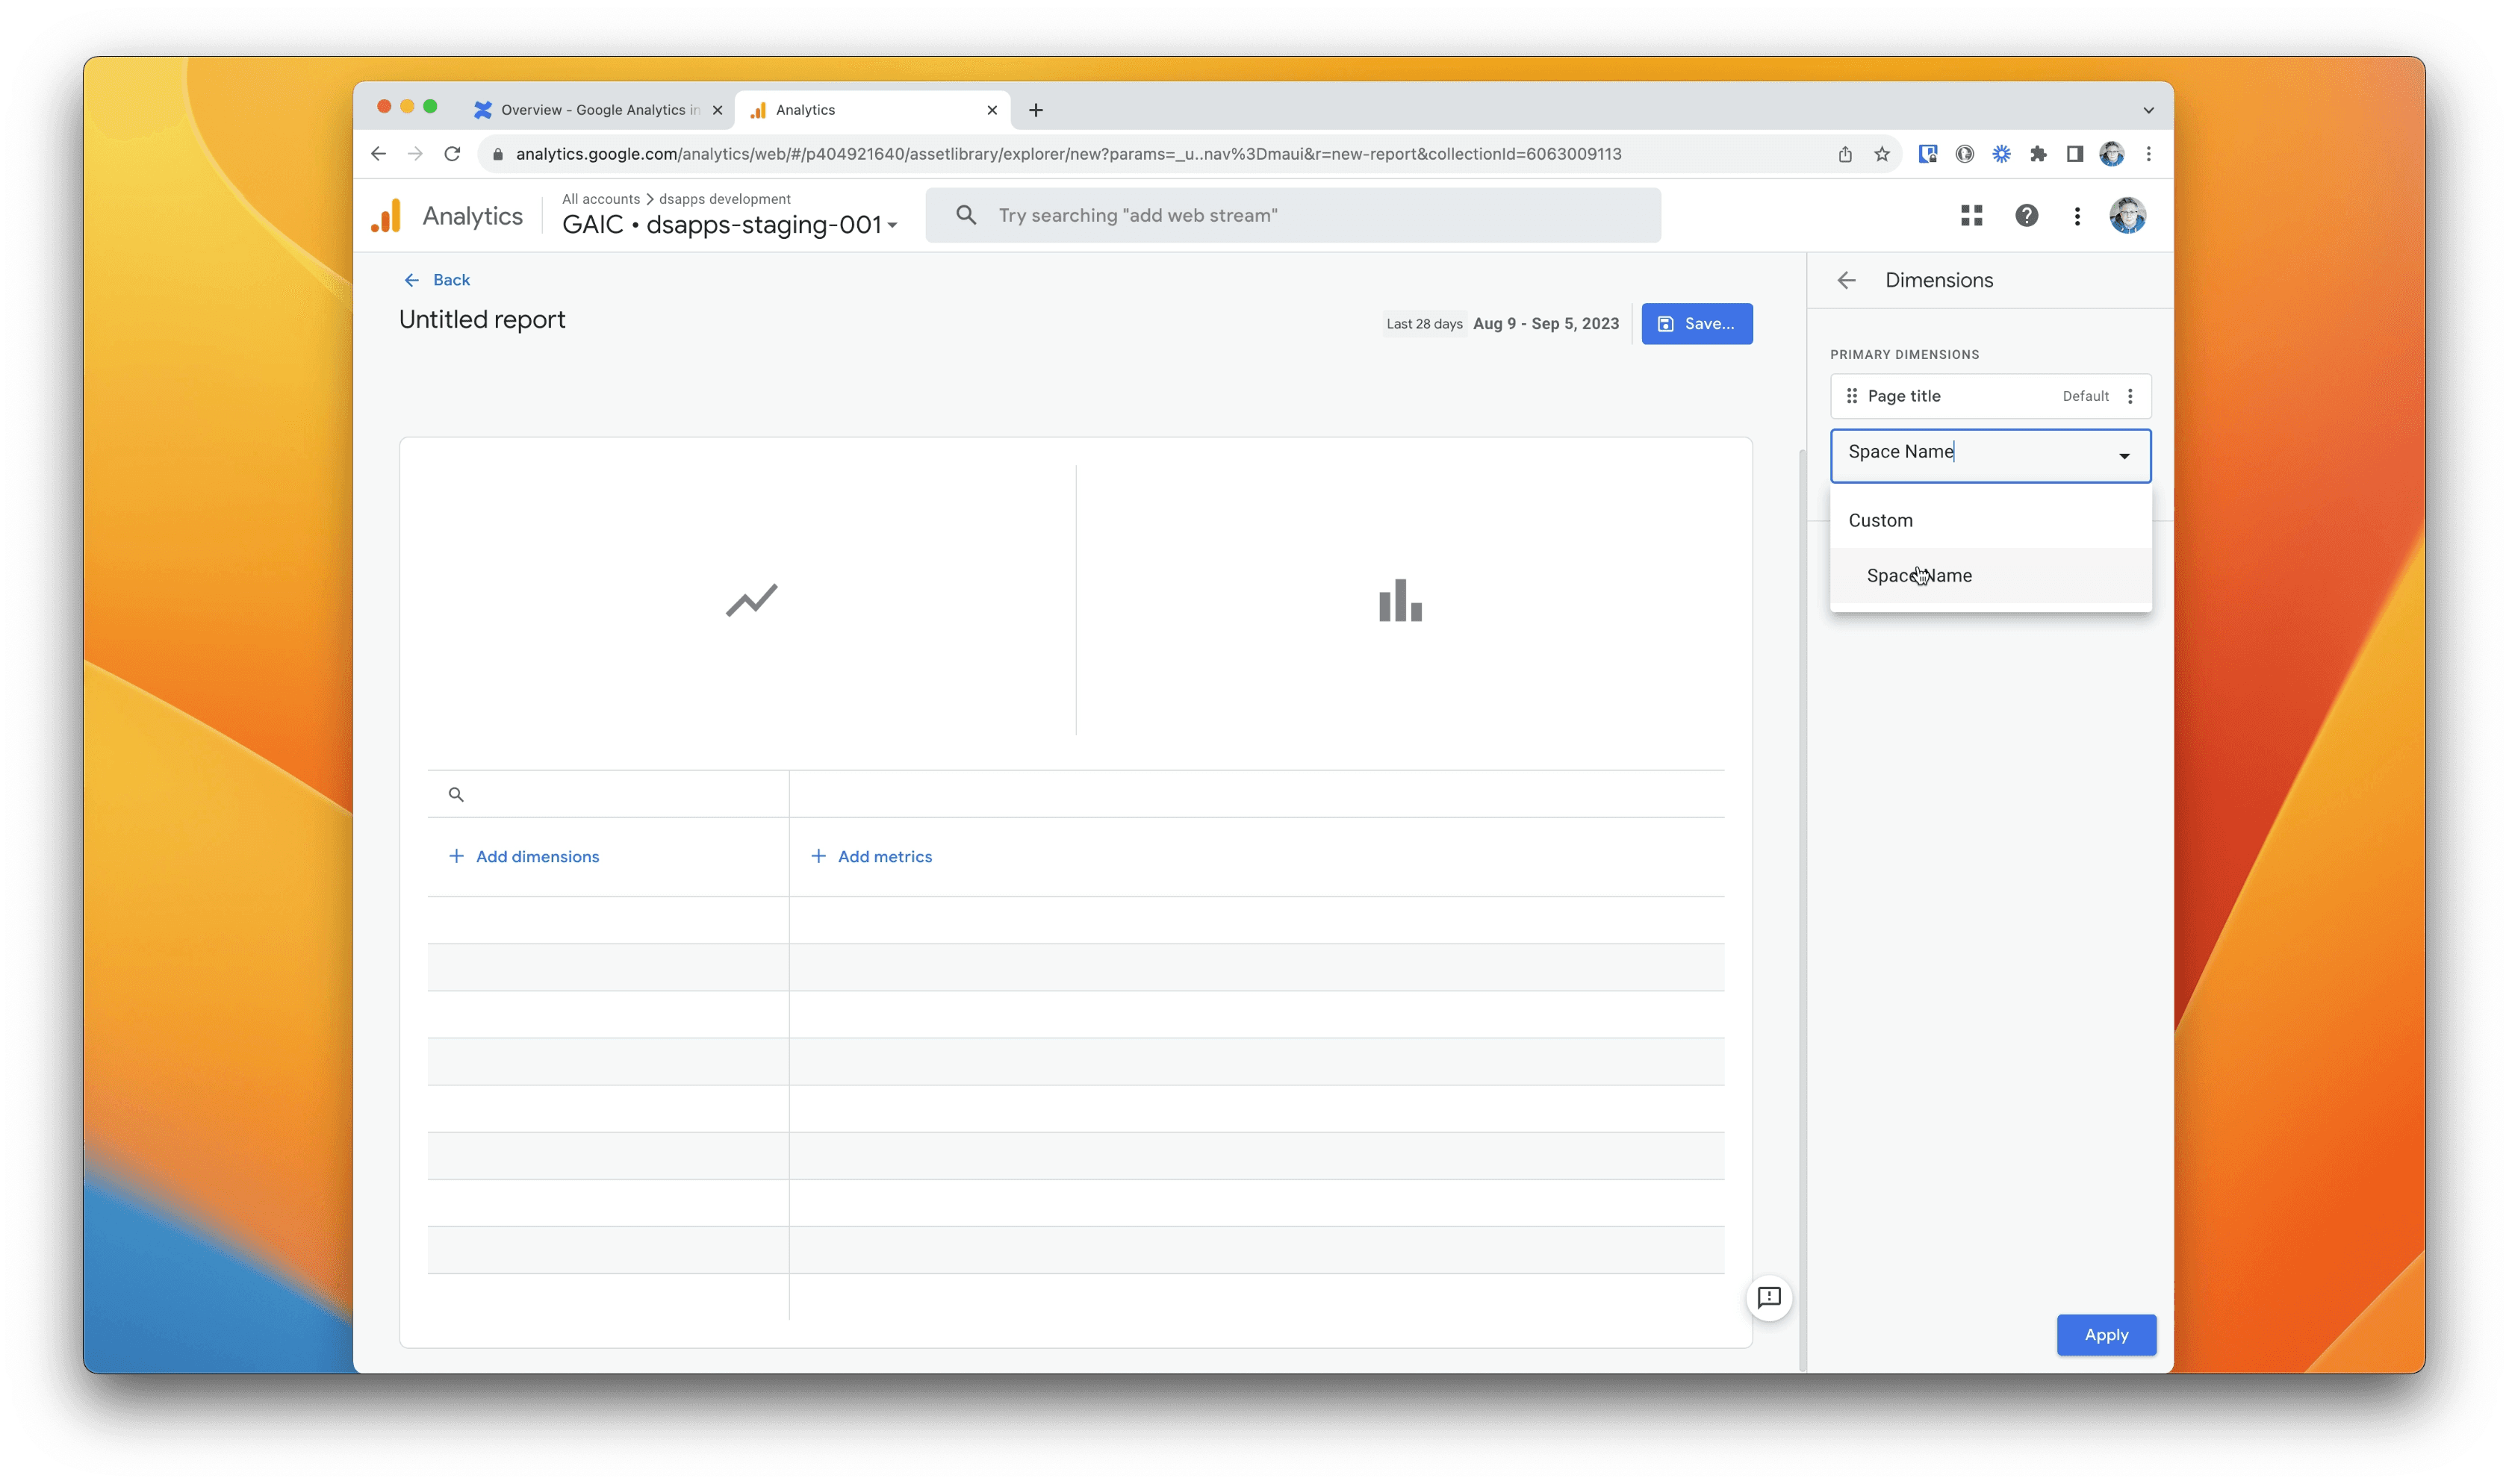Close the Overview - Google Analytics tab
The height and width of the screenshot is (1484, 2509).
point(717,110)
